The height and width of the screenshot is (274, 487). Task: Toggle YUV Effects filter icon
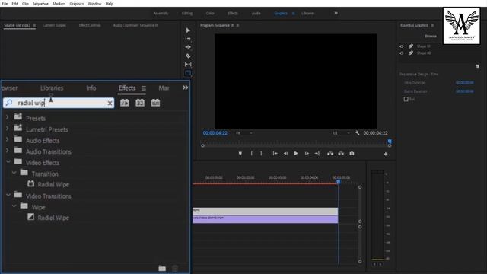coord(155,103)
